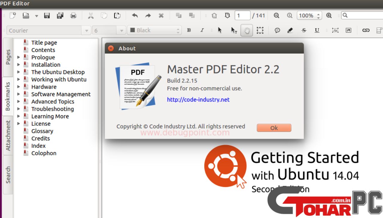Select the Glossary bookmark
The height and width of the screenshot is (218, 383).
pyautogui.click(x=42, y=131)
